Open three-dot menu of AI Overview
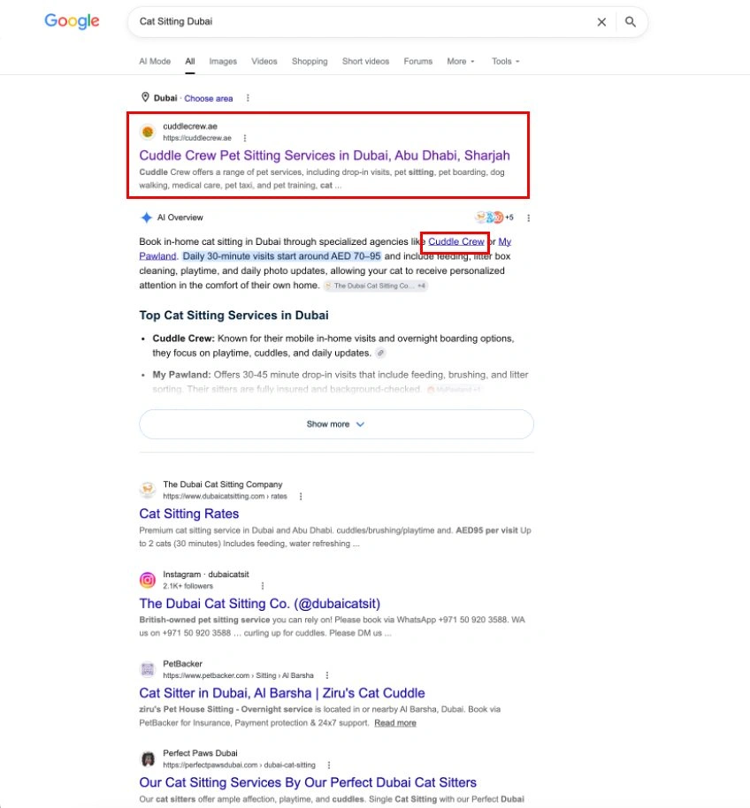 (x=528, y=218)
